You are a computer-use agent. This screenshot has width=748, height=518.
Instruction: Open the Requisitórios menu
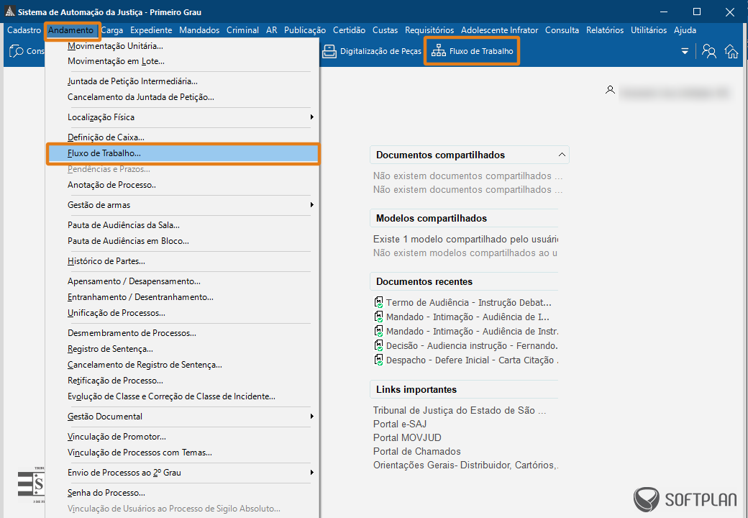pos(429,30)
